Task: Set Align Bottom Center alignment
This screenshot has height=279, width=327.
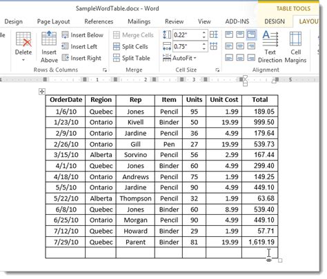Action: (240, 57)
